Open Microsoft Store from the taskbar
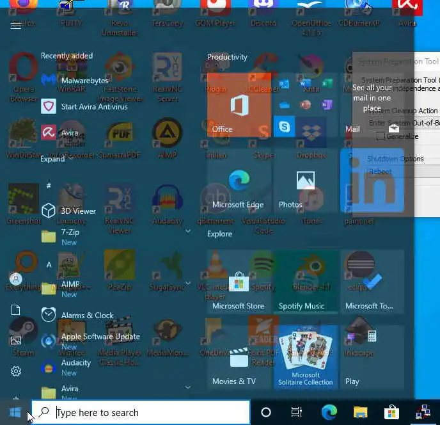This screenshot has height=425, width=440. [x=392, y=412]
